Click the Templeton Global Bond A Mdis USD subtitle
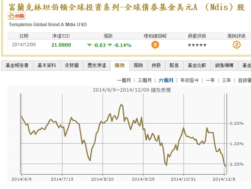Image resolution: width=251 pixels, height=189 pixels. click(x=48, y=25)
